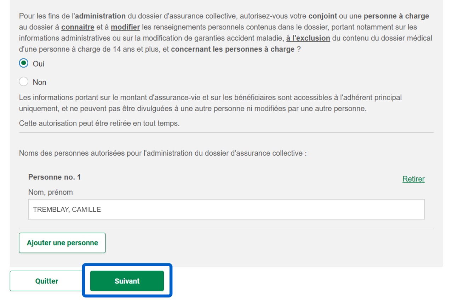The image size is (453, 302).
Task: Click Ajouter une personne button
Action: [62, 243]
